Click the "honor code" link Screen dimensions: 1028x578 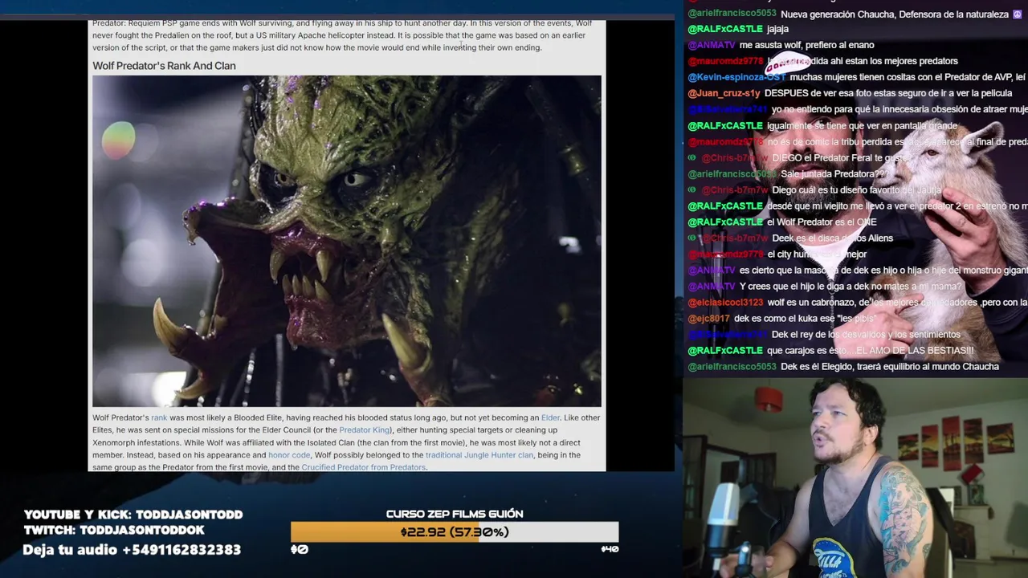[x=289, y=455]
